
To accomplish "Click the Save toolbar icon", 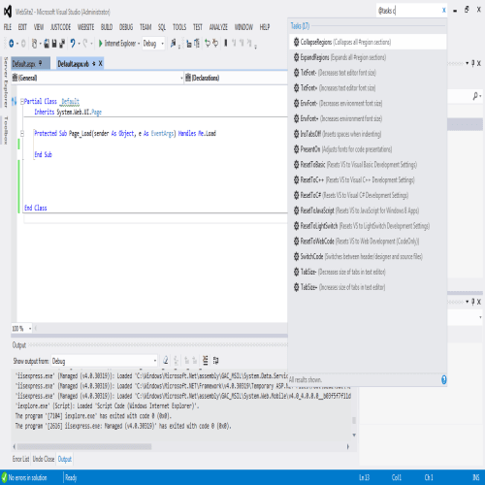I will pyautogui.click(x=54, y=43).
